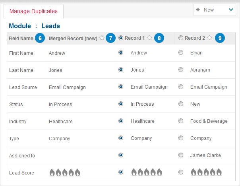Choose New radio for Status
Image resolution: width=240 pixels, height=186 pixels.
pyautogui.click(x=181, y=104)
